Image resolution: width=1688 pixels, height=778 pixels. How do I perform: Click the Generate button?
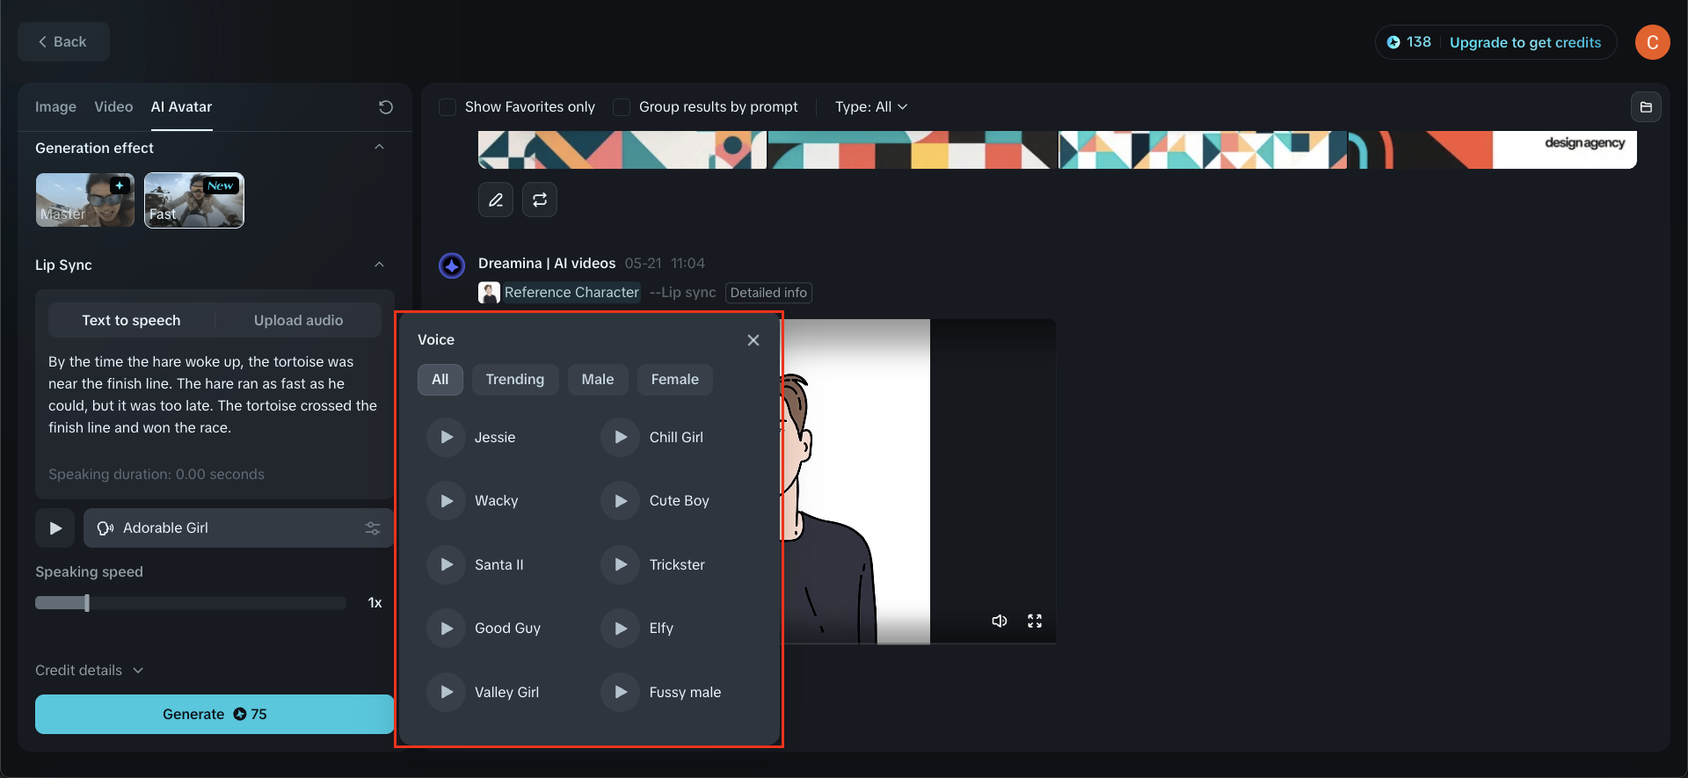(215, 715)
